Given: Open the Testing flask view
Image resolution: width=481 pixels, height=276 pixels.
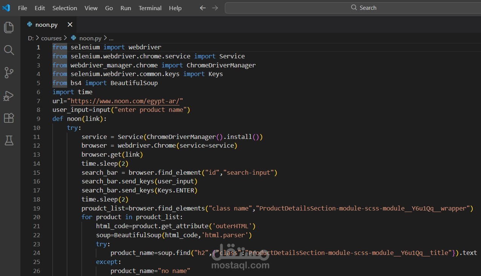Looking at the screenshot, I should pos(9,140).
